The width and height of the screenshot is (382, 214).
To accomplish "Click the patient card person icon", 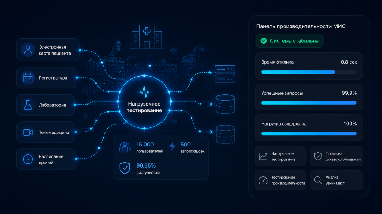I will tap(28, 50).
